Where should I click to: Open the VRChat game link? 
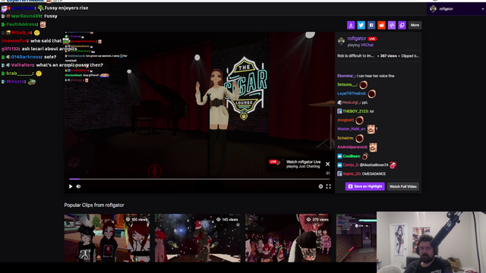pos(367,45)
